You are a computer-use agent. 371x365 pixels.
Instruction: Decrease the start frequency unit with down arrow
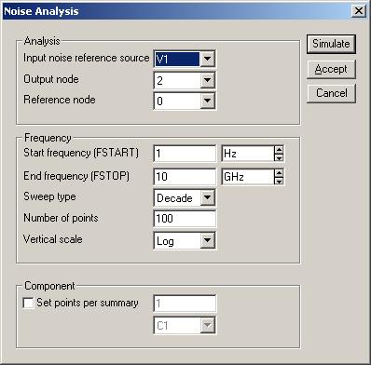click(x=279, y=157)
